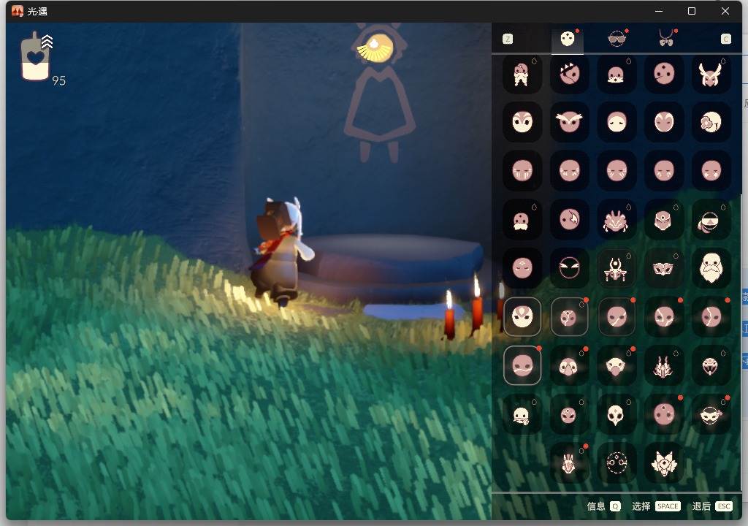This screenshot has width=748, height=526.
Task: Select the crab-shaped mask
Action: coord(617,221)
